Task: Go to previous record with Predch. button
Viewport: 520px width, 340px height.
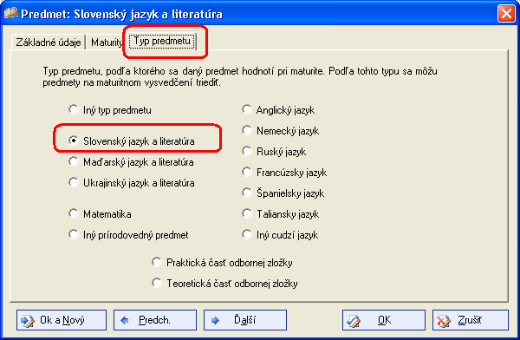Action: click(x=155, y=320)
